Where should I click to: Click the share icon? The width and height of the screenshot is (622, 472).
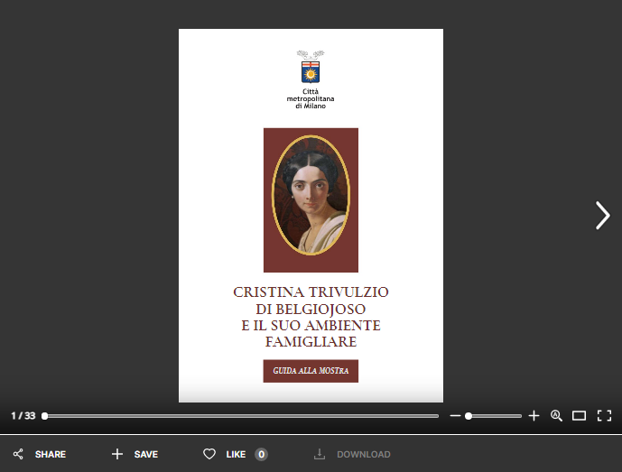(x=18, y=454)
